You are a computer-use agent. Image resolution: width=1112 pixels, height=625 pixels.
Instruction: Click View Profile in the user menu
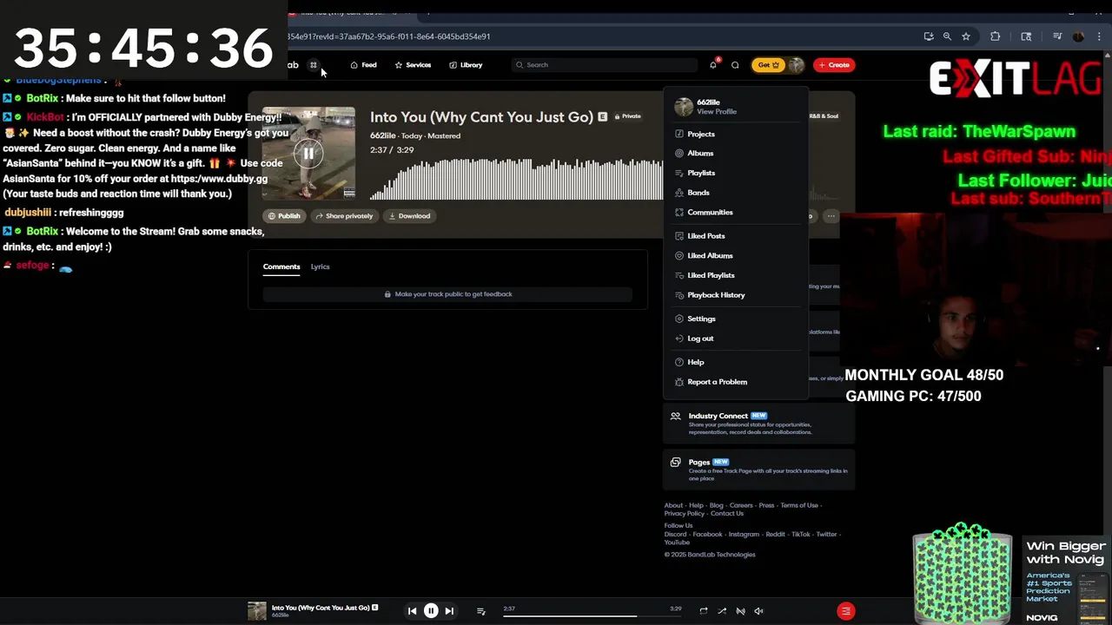coord(717,112)
